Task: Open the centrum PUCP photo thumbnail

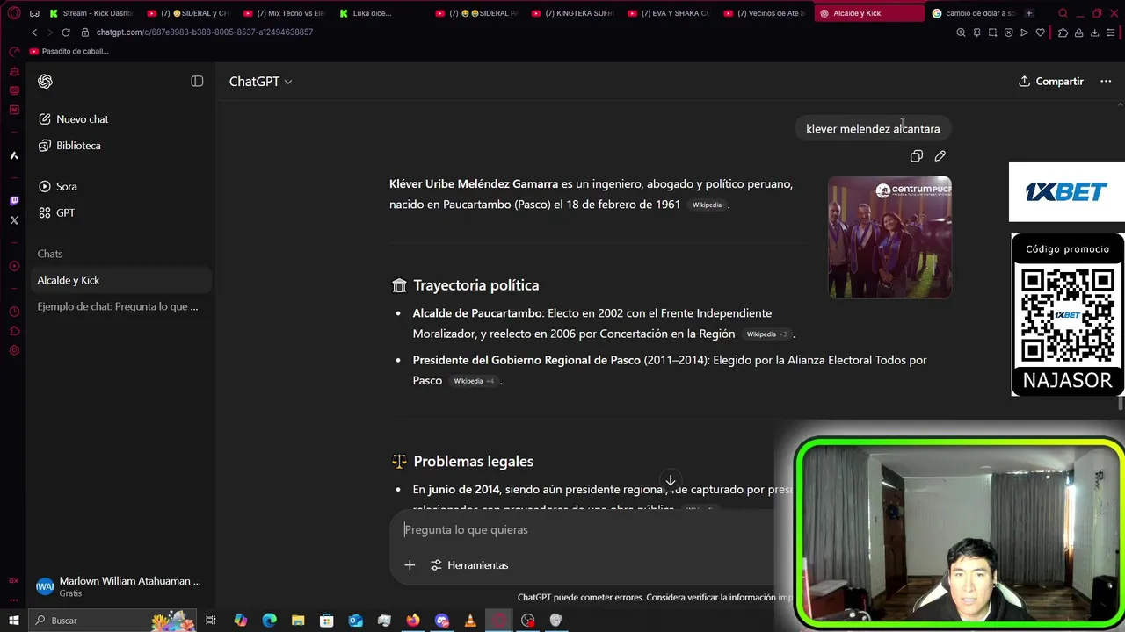Action: pyautogui.click(x=889, y=237)
